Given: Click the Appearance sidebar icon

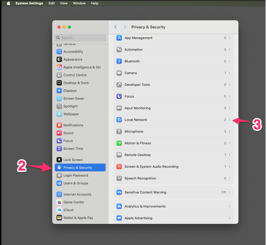Looking at the screenshot, I should point(59,59).
